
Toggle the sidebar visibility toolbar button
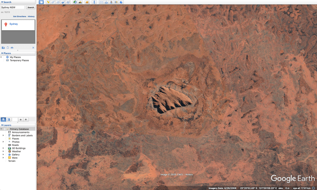[41, 2]
